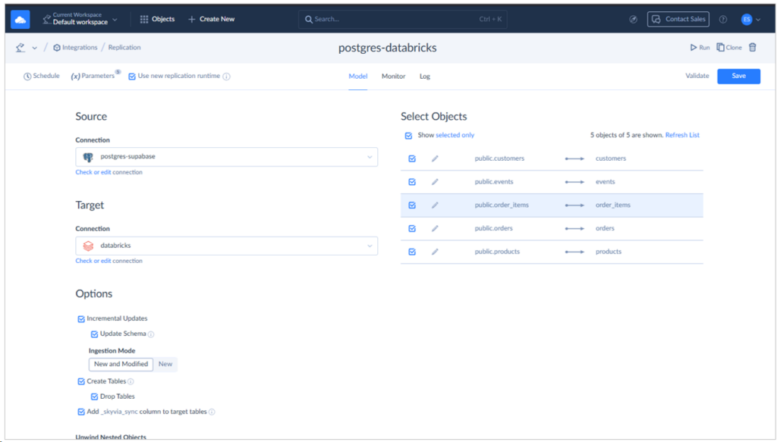The width and height of the screenshot is (777, 442).
Task: Select New ingestion mode
Action: click(x=165, y=365)
